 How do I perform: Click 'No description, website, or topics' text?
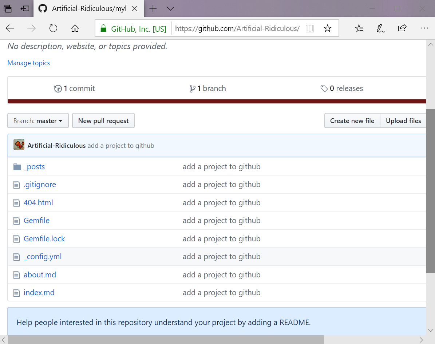tap(87, 46)
